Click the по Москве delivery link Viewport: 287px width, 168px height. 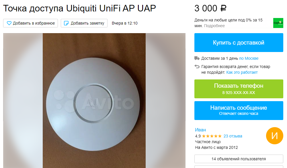[249, 58]
